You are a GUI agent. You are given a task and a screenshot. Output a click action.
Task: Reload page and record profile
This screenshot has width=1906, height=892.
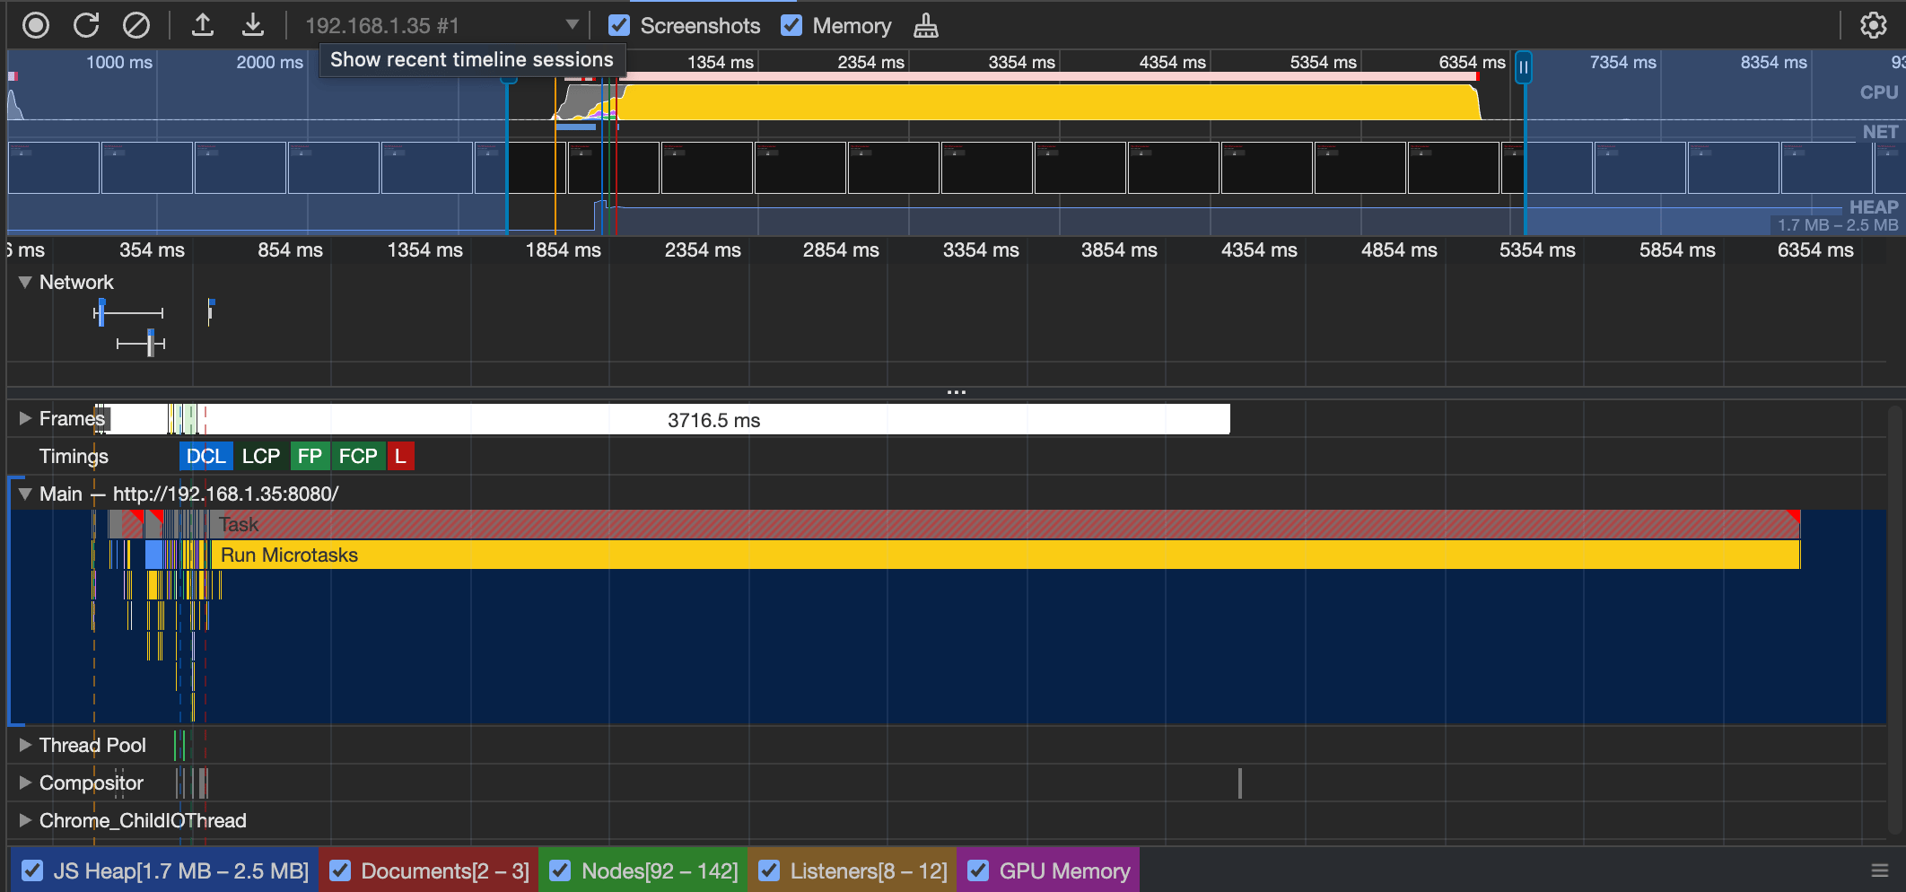pyautogui.click(x=86, y=25)
